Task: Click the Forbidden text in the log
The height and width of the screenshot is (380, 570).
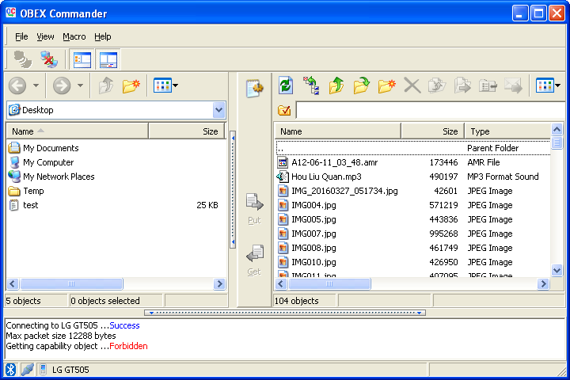Action: [x=128, y=346]
